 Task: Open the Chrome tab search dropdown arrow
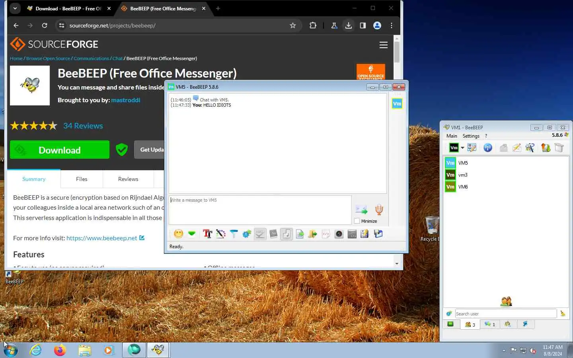tap(15, 8)
